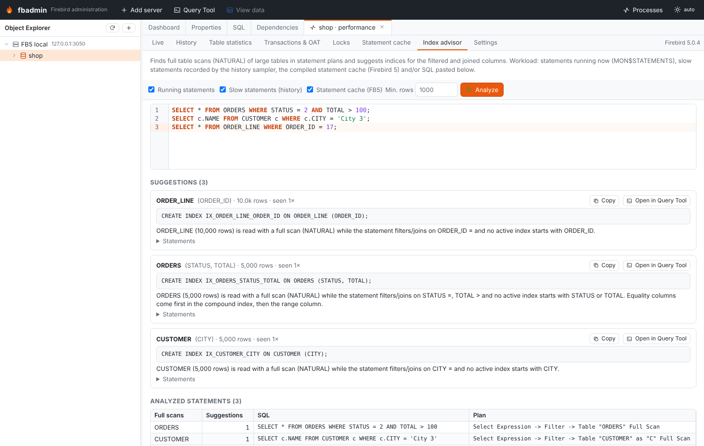Open Processes from the top bar
704x446 pixels.
click(x=643, y=10)
